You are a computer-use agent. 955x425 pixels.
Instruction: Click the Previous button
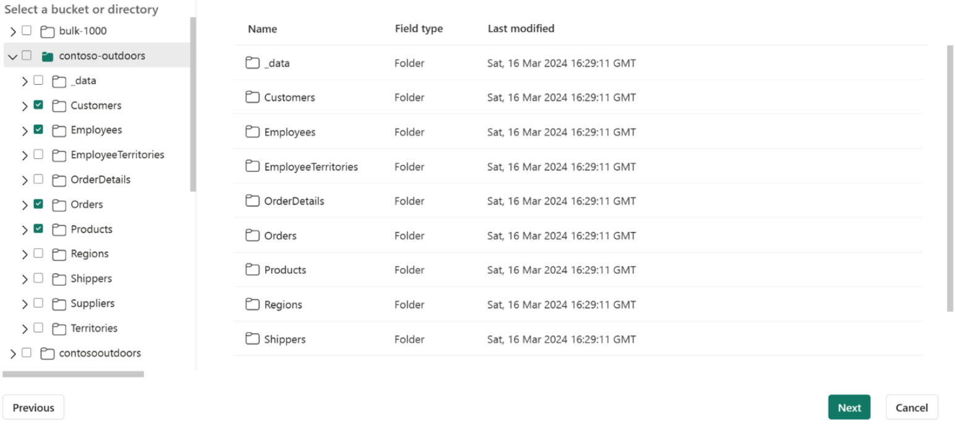33,407
